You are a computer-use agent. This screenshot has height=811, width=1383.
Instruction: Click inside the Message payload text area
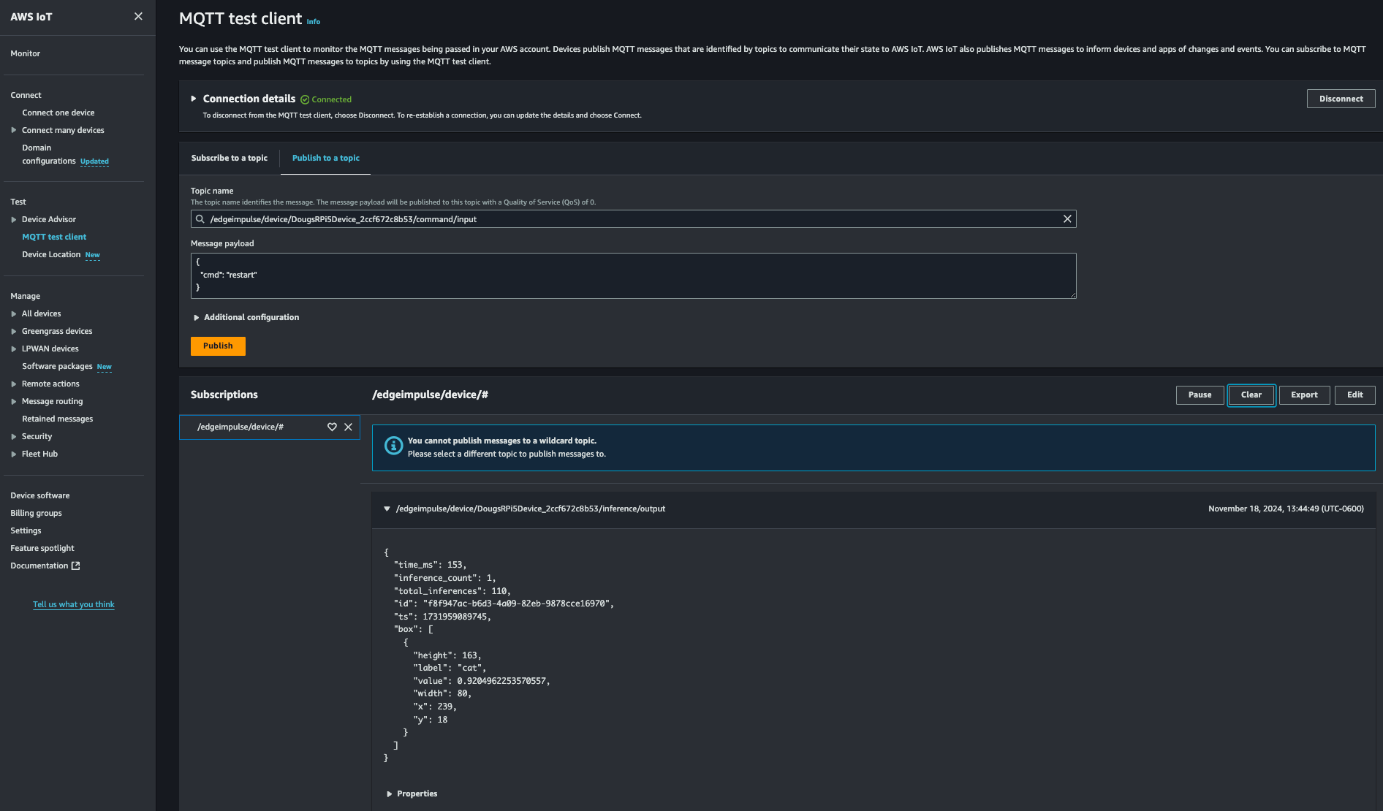pos(633,275)
